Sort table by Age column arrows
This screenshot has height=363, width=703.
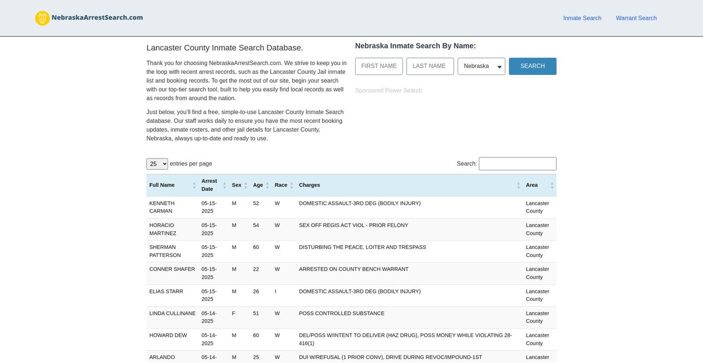pos(267,185)
